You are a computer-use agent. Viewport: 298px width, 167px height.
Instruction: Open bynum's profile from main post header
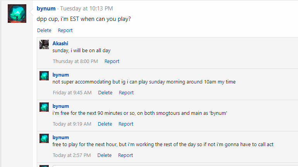[x=46, y=9]
